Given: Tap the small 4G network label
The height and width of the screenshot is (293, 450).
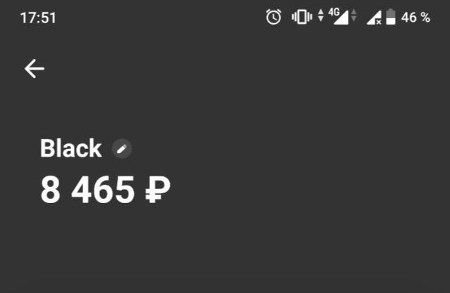Looking at the screenshot, I should (x=334, y=12).
